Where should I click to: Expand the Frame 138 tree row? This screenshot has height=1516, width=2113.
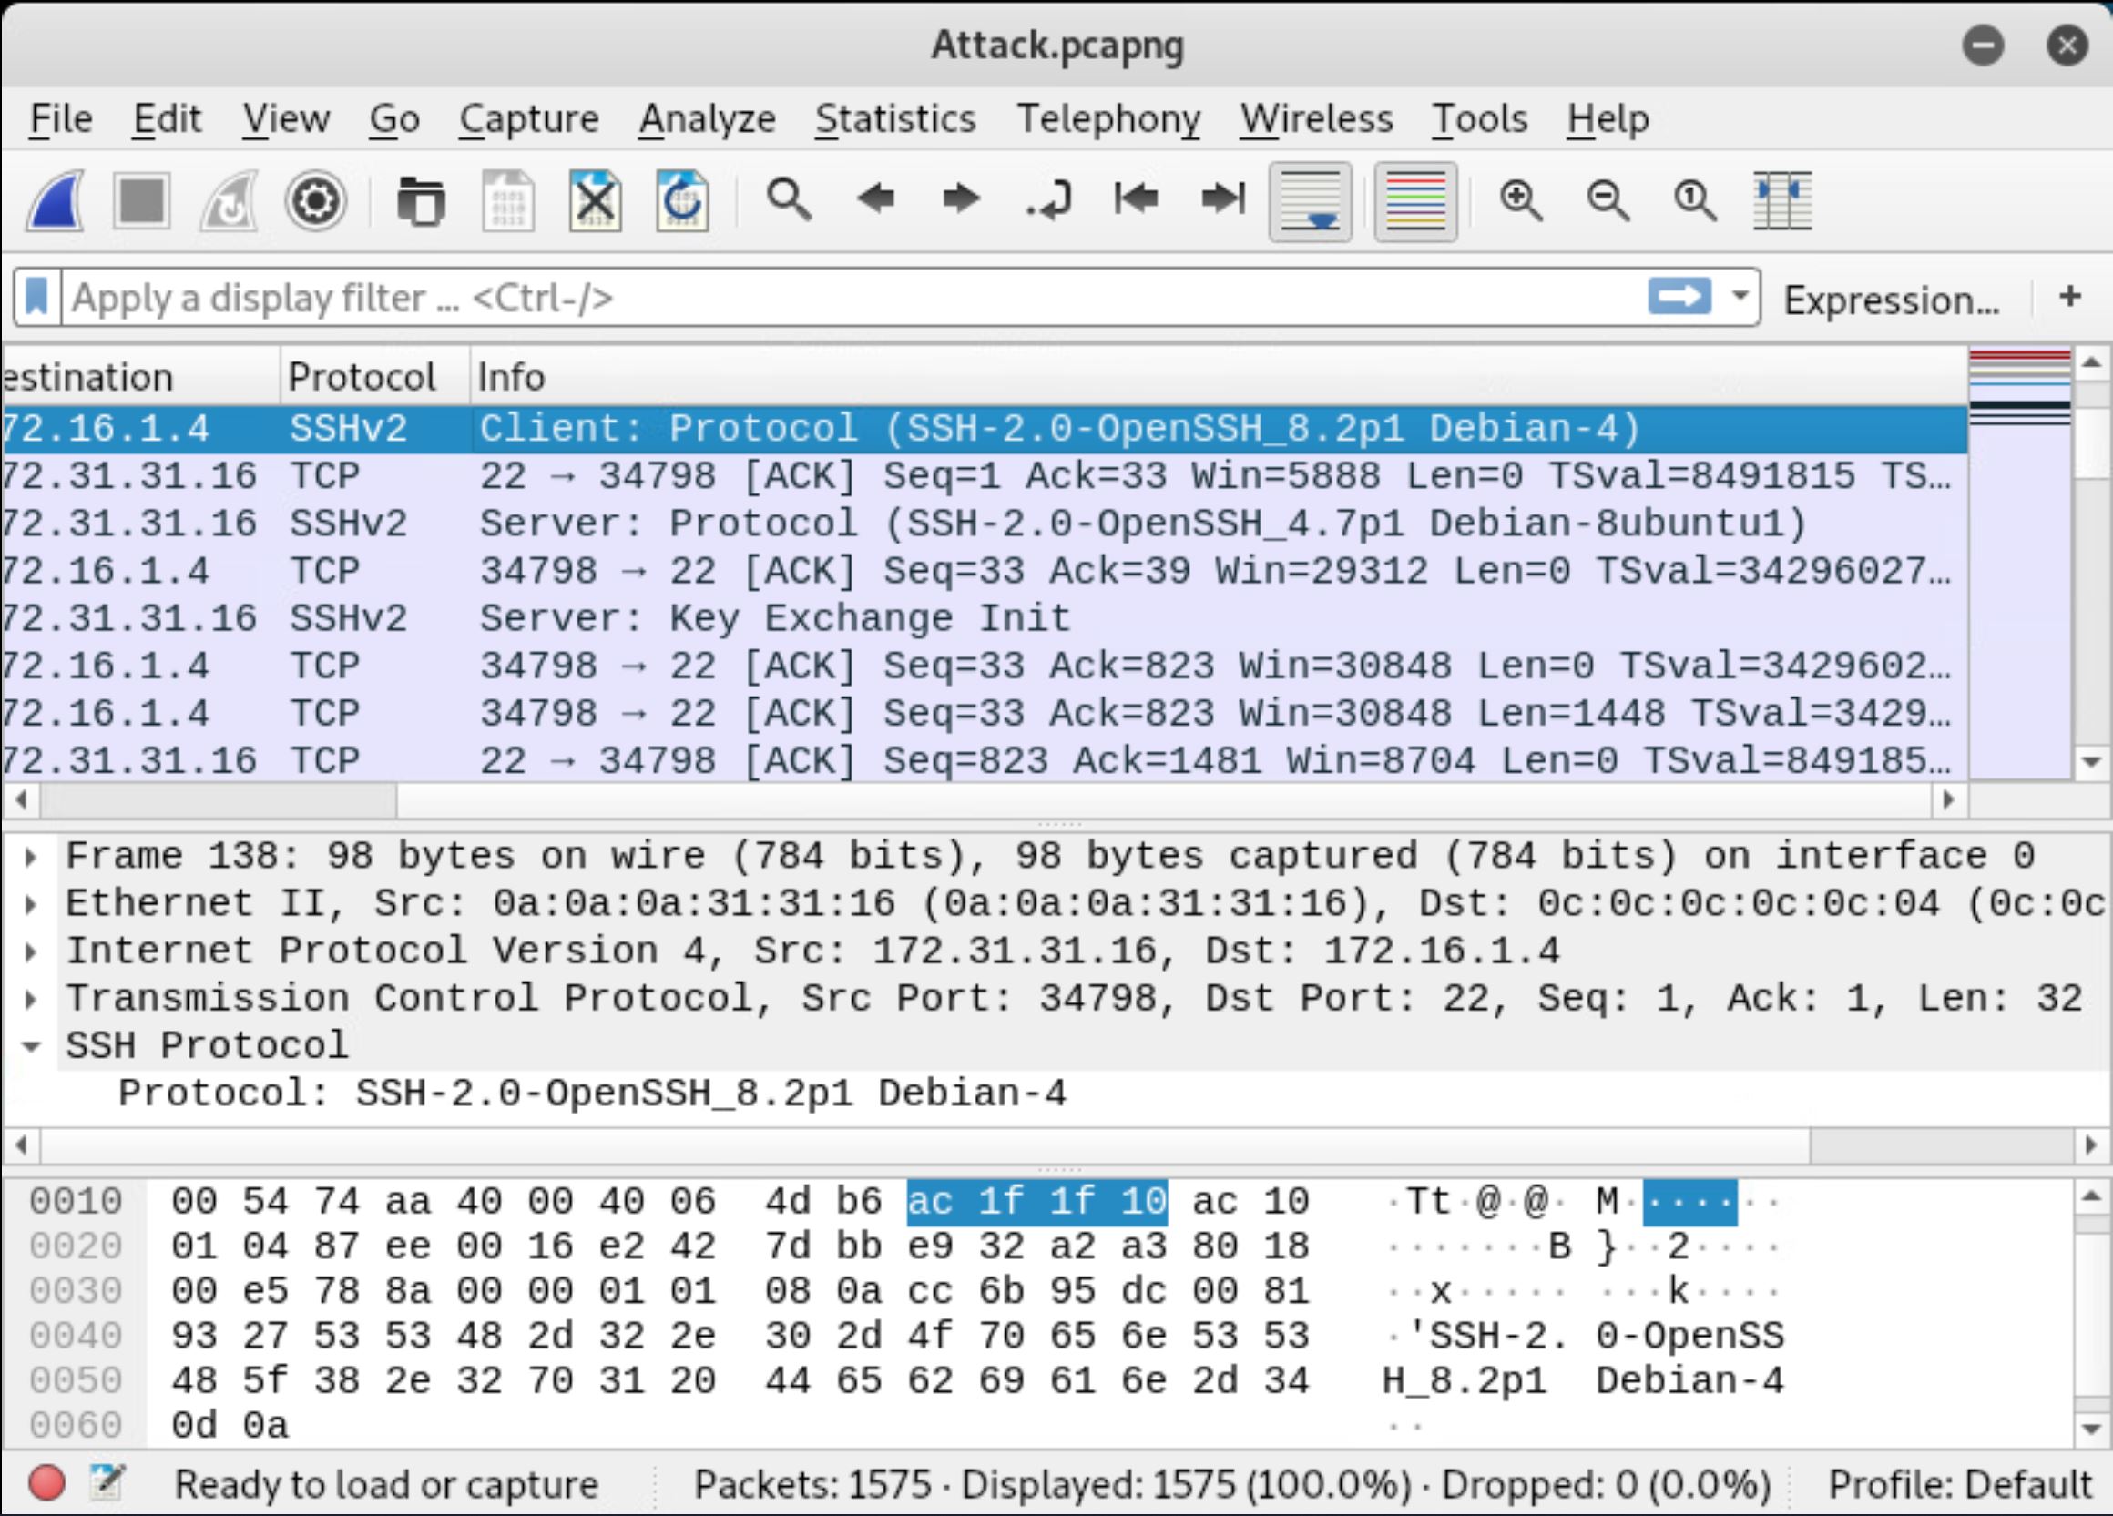pos(31,857)
